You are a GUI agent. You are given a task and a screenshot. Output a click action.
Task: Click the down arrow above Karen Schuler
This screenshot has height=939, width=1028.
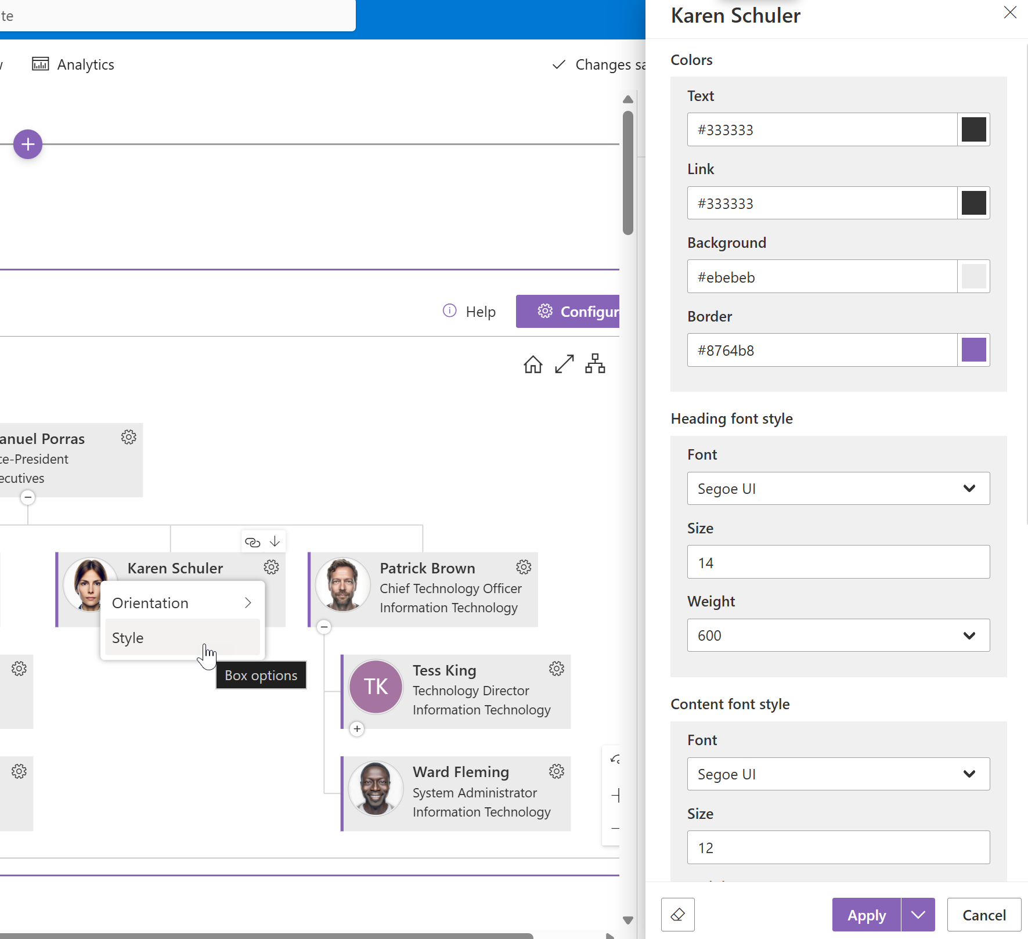pos(275,541)
